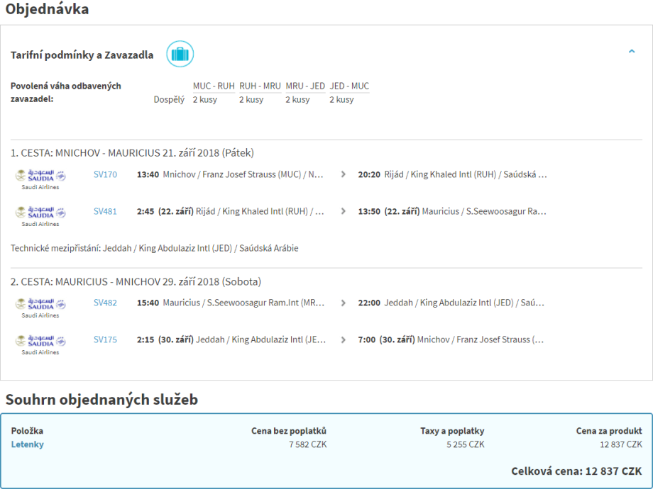Open flight number SV175 link
653x489 pixels.
[x=105, y=339]
